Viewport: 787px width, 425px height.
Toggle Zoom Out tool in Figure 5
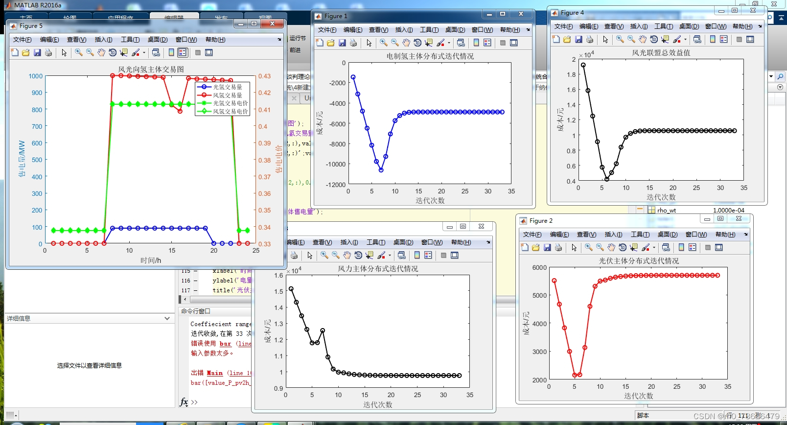point(90,52)
